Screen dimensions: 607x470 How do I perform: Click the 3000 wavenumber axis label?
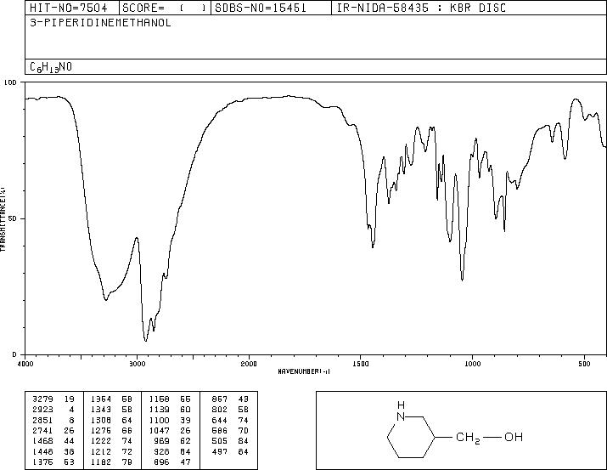137,364
